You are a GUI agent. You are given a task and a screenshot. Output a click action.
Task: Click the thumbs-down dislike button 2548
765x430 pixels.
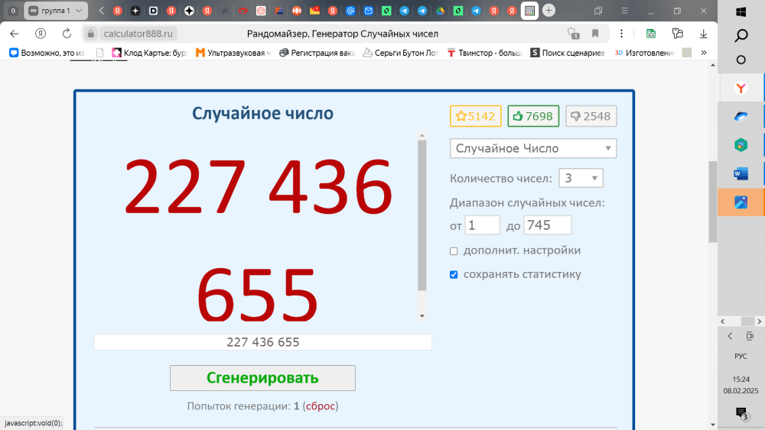(x=591, y=116)
